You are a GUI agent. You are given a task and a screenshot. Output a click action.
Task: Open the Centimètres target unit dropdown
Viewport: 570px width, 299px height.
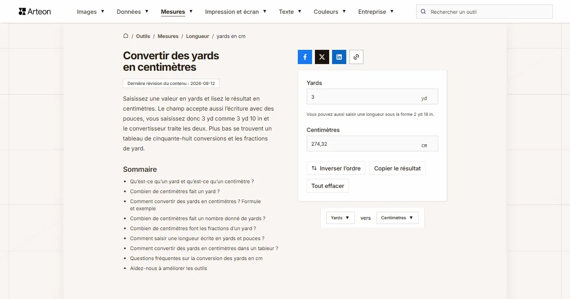[398, 218]
